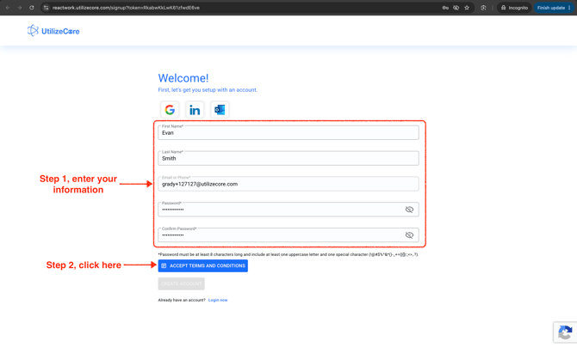Click Accept Terms and Conditions button
The height and width of the screenshot is (347, 577).
(x=202, y=266)
